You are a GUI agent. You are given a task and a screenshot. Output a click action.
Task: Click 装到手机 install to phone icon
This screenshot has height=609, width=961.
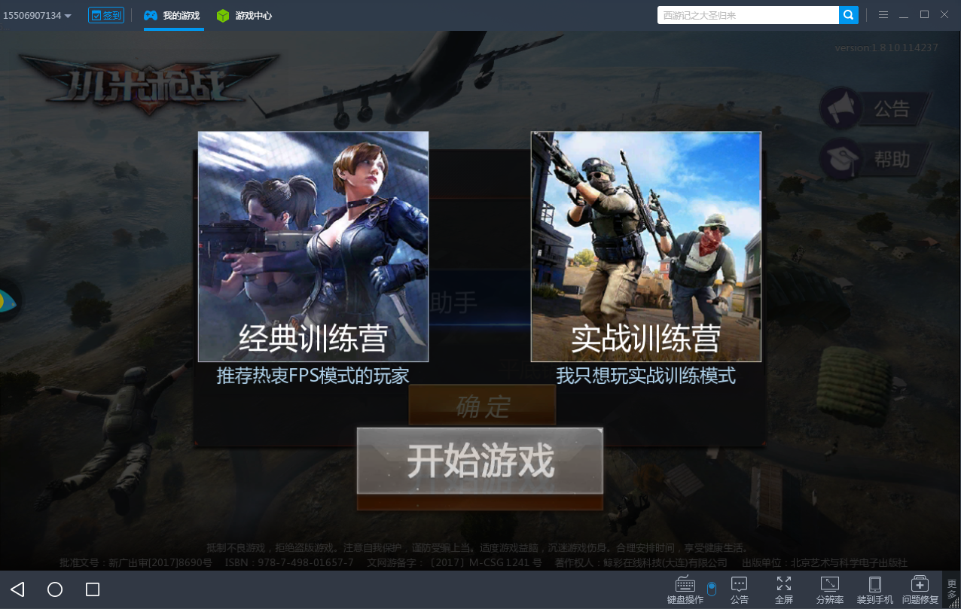(x=875, y=589)
